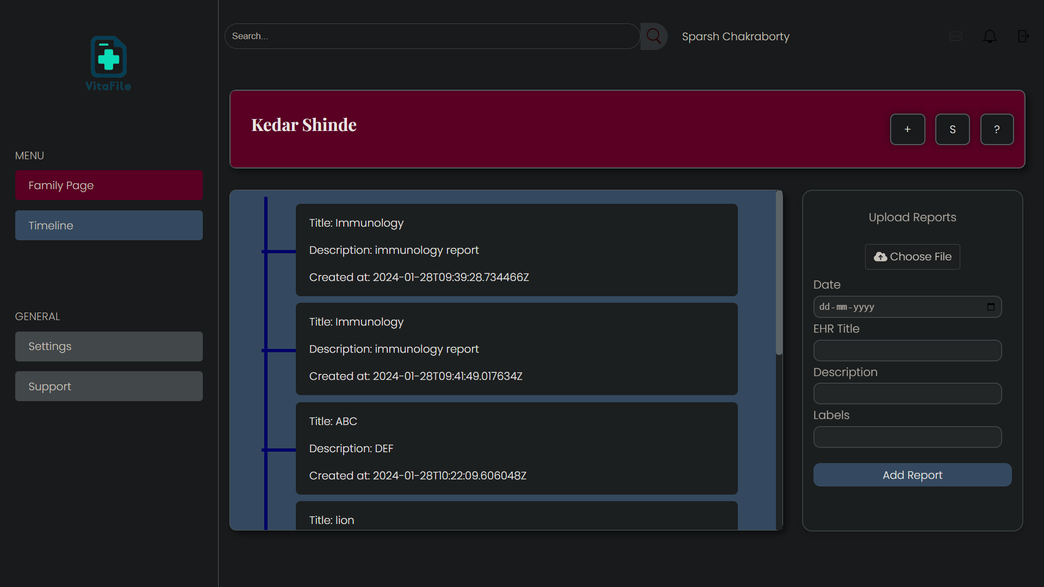Click the plus button in the Kedar Shinde banner
The image size is (1044, 587).
(x=907, y=129)
